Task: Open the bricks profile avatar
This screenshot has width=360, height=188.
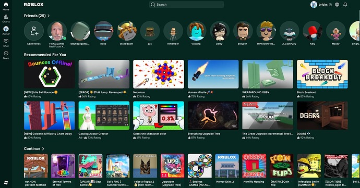Action: 314,4
